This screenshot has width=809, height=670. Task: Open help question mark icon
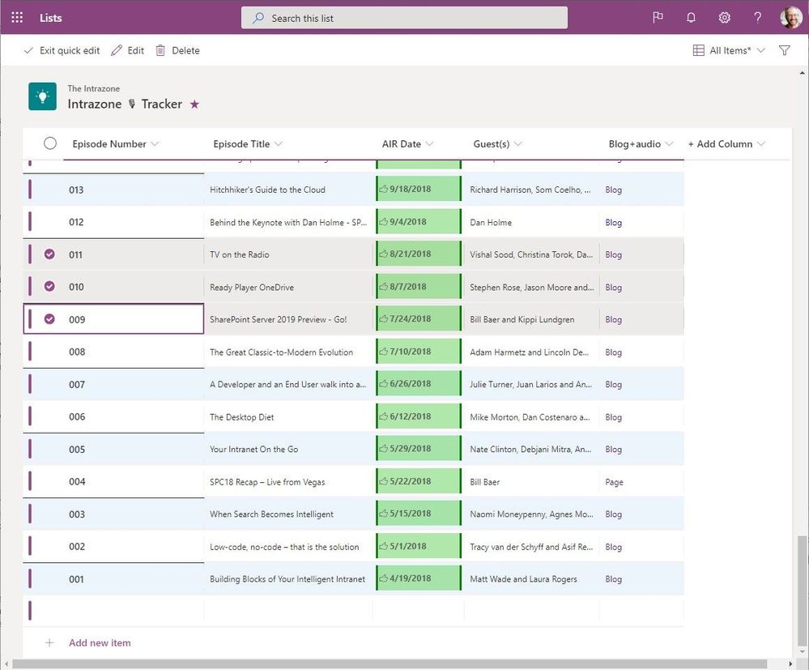pos(757,18)
